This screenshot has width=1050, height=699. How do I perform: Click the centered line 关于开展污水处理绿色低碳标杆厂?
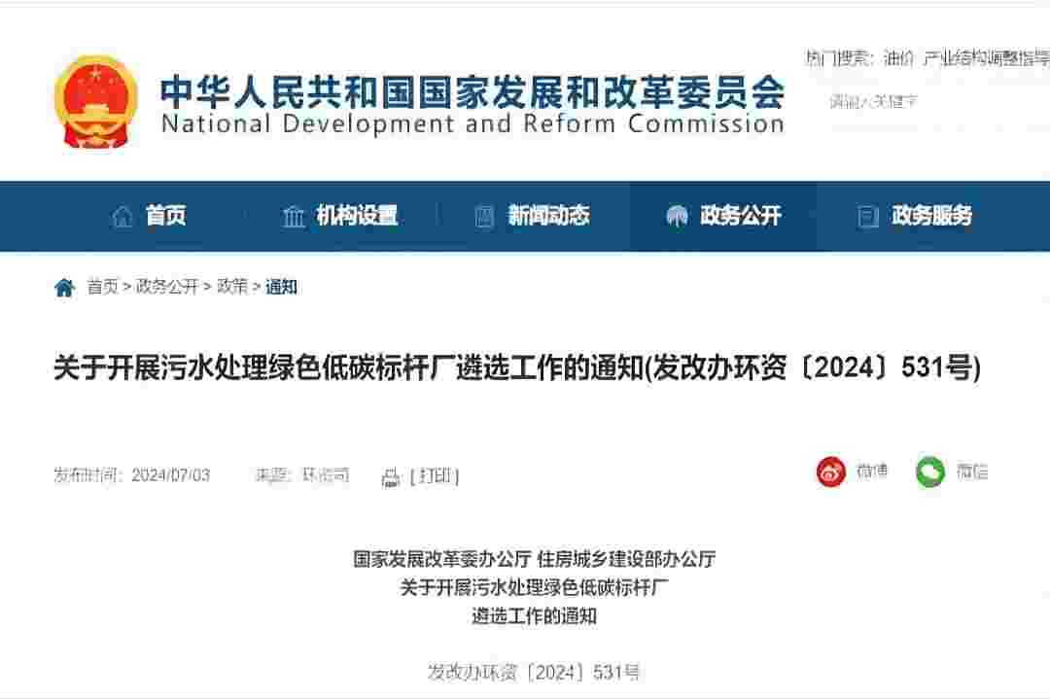point(535,587)
